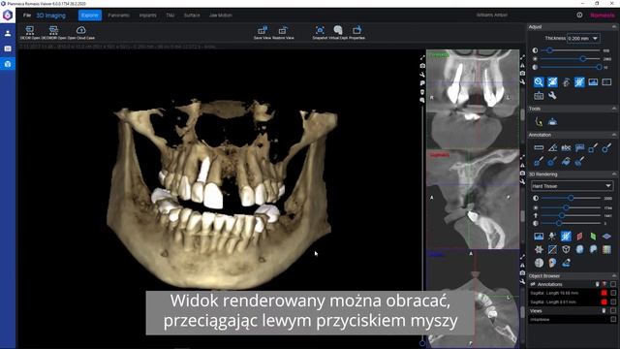Toggle the crosshair grid button in Adjust panel
Image resolution: width=620 pixels, height=349 pixels.
click(x=579, y=81)
